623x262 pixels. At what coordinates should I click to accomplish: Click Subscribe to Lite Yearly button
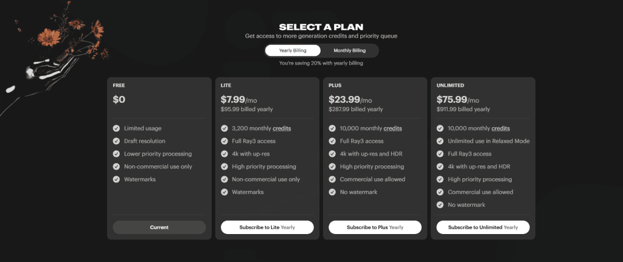267,227
